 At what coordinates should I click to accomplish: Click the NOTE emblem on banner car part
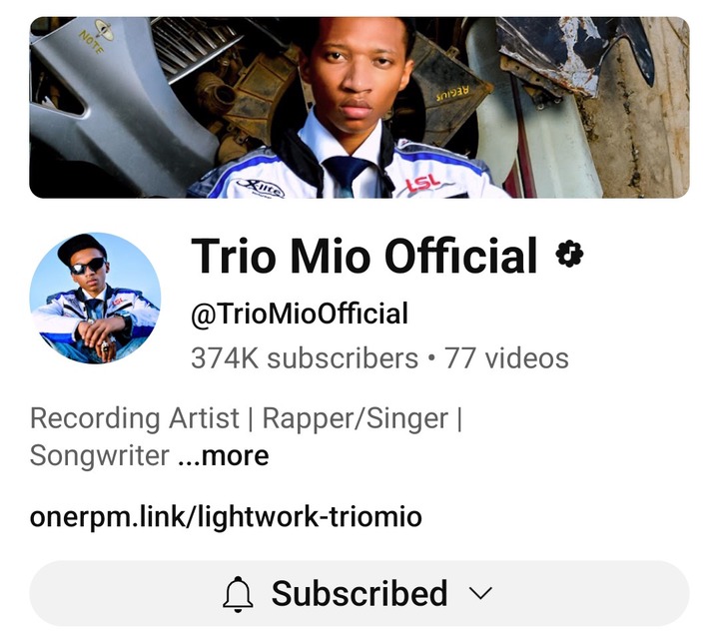98,36
